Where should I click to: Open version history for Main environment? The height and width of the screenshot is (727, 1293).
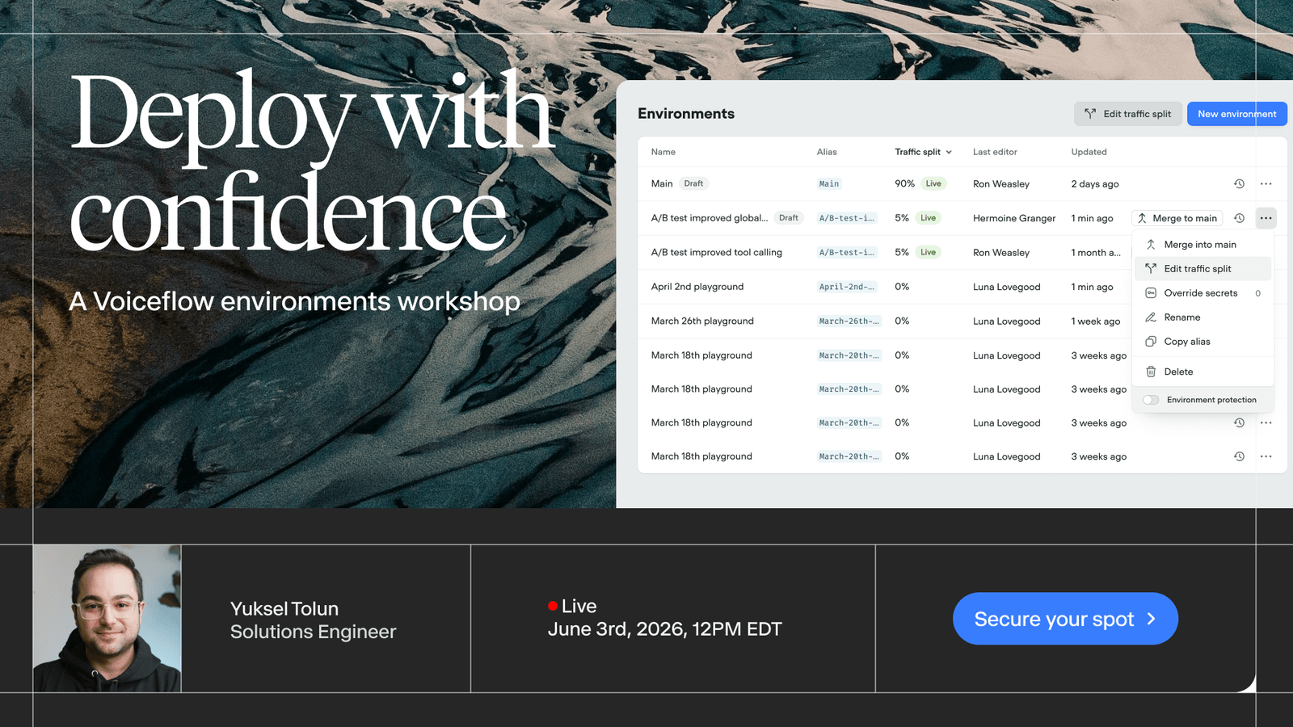(1239, 184)
